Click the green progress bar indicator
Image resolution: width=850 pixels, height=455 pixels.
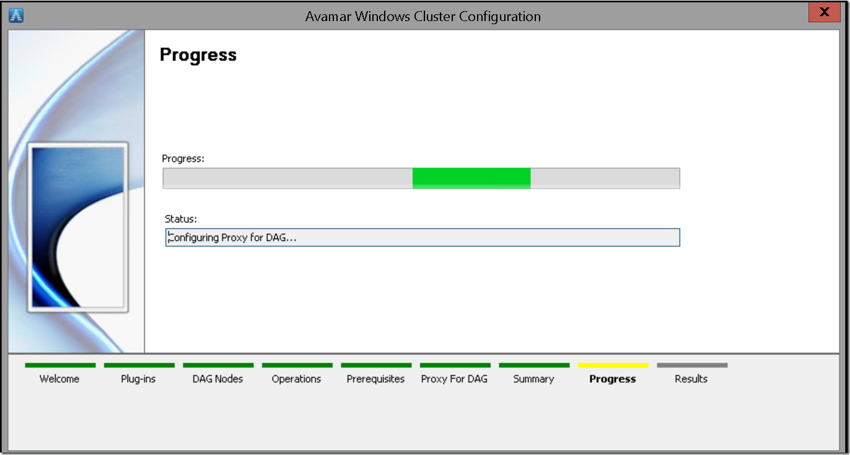[x=471, y=178]
